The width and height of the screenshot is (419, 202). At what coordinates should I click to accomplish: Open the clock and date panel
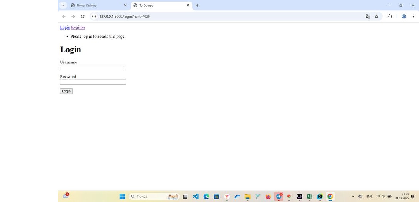402,196
